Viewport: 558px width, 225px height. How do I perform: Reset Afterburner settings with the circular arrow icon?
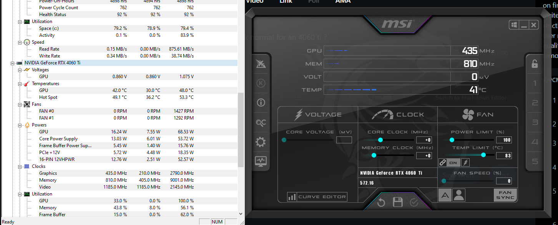tap(381, 202)
